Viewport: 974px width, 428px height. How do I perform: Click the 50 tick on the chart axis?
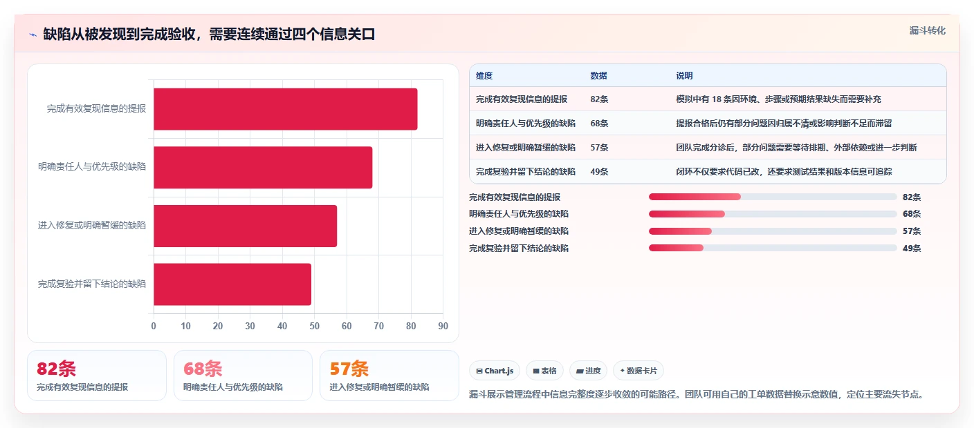click(314, 327)
